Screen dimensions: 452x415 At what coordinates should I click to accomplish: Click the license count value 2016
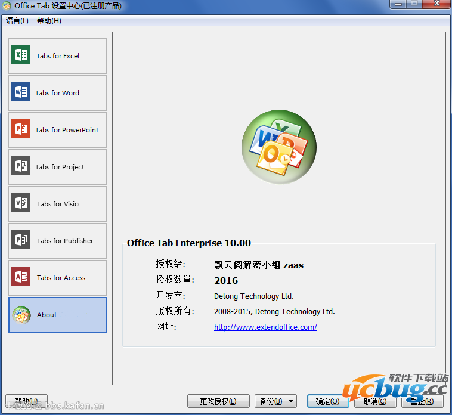coord(226,280)
